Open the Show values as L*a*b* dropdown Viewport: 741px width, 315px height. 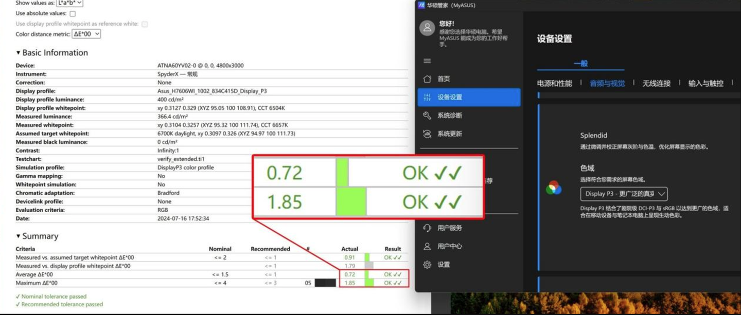coord(69,3)
